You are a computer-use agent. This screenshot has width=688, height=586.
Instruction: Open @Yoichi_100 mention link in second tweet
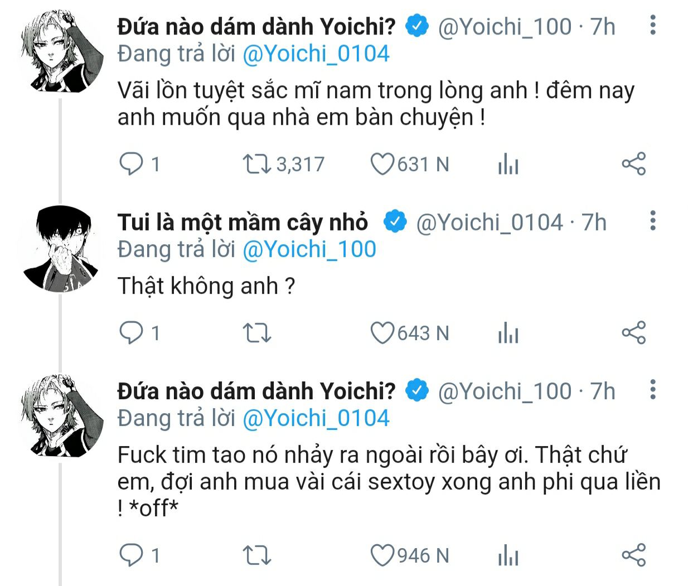tap(309, 249)
